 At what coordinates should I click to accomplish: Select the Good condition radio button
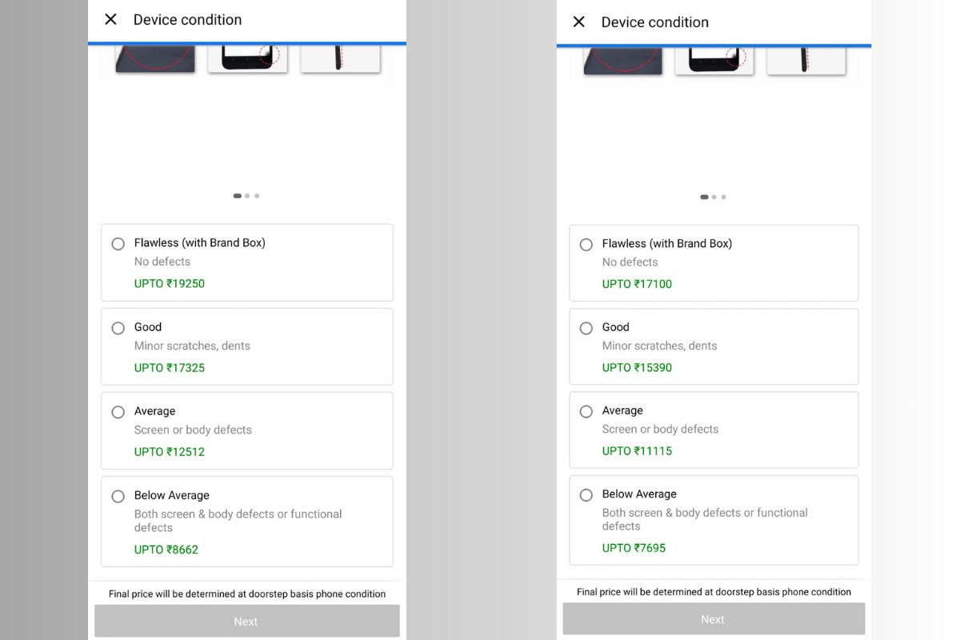pos(118,328)
